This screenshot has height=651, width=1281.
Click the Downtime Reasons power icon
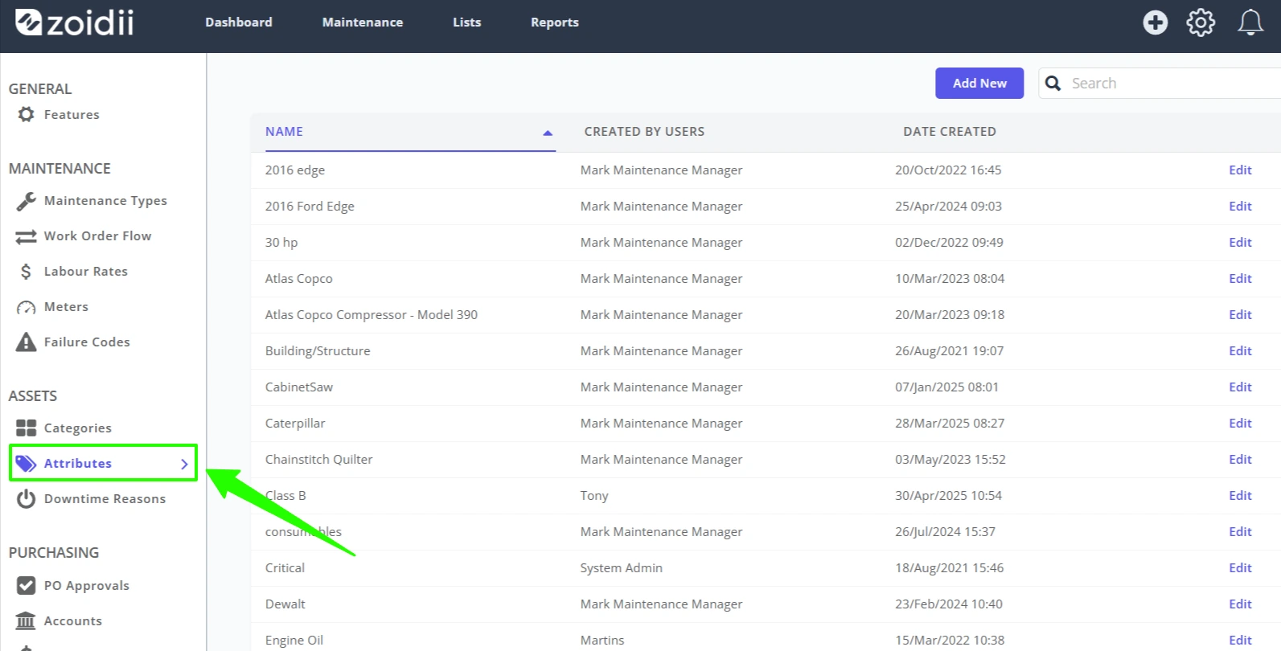26,499
